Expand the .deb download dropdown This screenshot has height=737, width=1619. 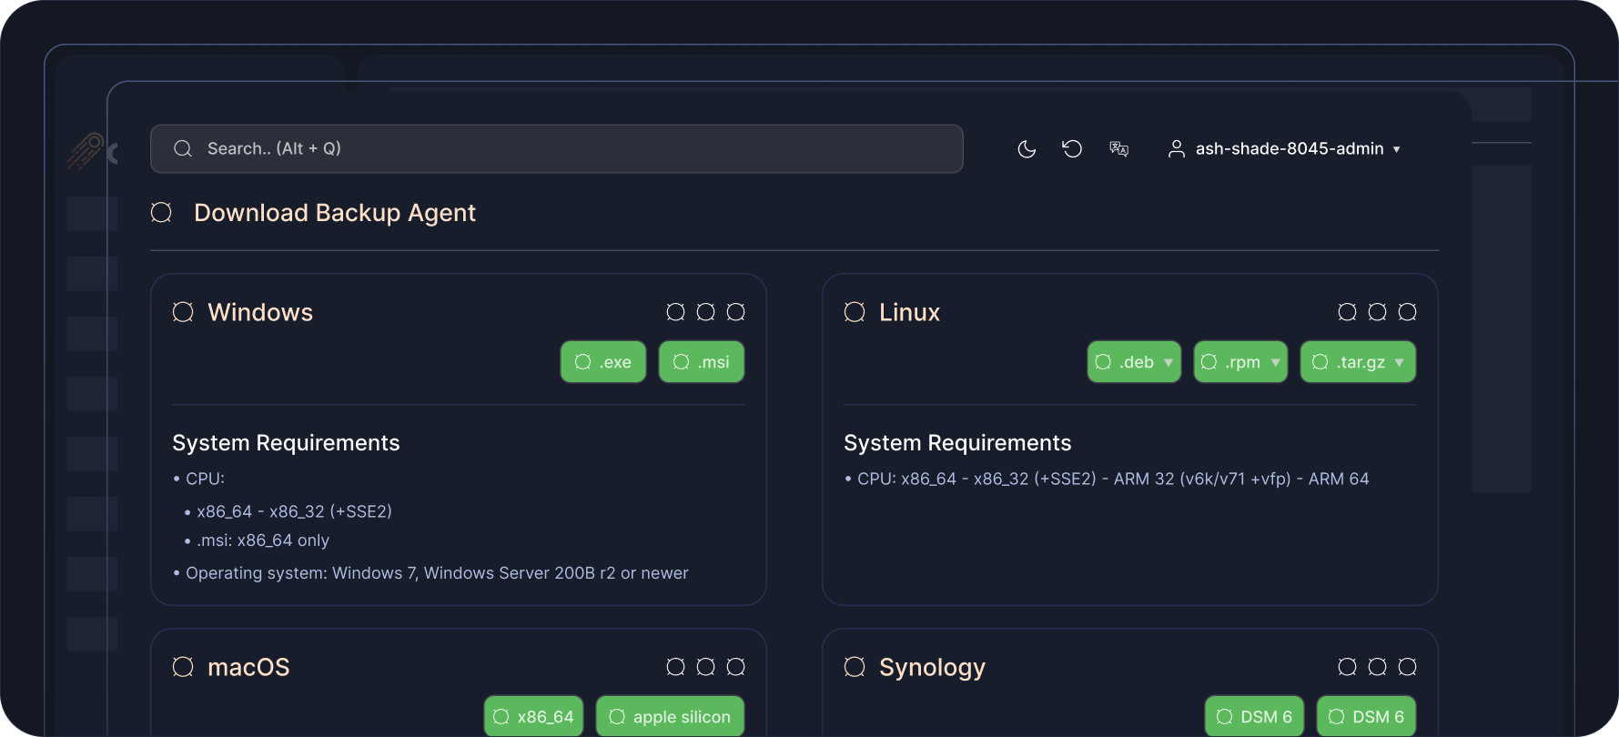tap(1134, 362)
